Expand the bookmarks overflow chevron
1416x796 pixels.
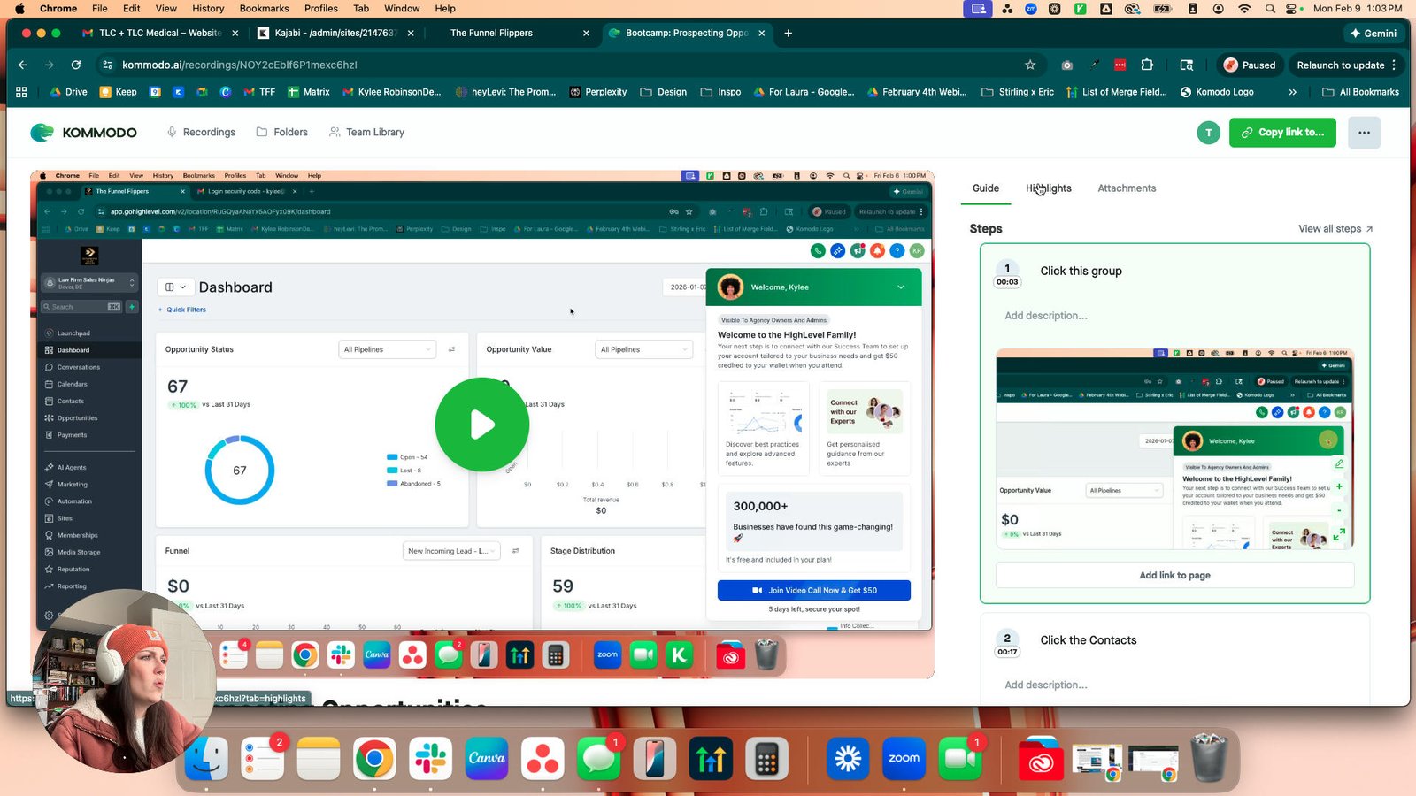coord(1293,92)
